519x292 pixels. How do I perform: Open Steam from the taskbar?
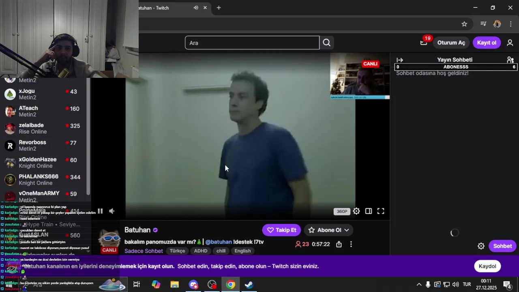point(249,284)
